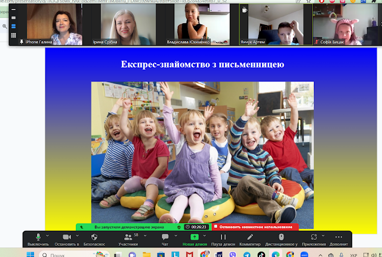Start a Новая демонстрация share
Screen dimensions: 382x257
pos(195,239)
